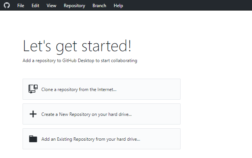Select Create a New Repository on your hard drive
Viewport: 252px width, 158px height.
pos(102,114)
